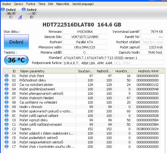Open the Úpravy menu
The image size is (167, 153).
coord(18,4)
